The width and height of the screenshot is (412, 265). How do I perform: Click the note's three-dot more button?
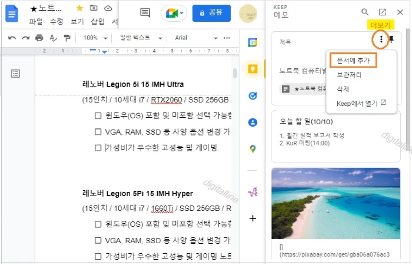381,39
